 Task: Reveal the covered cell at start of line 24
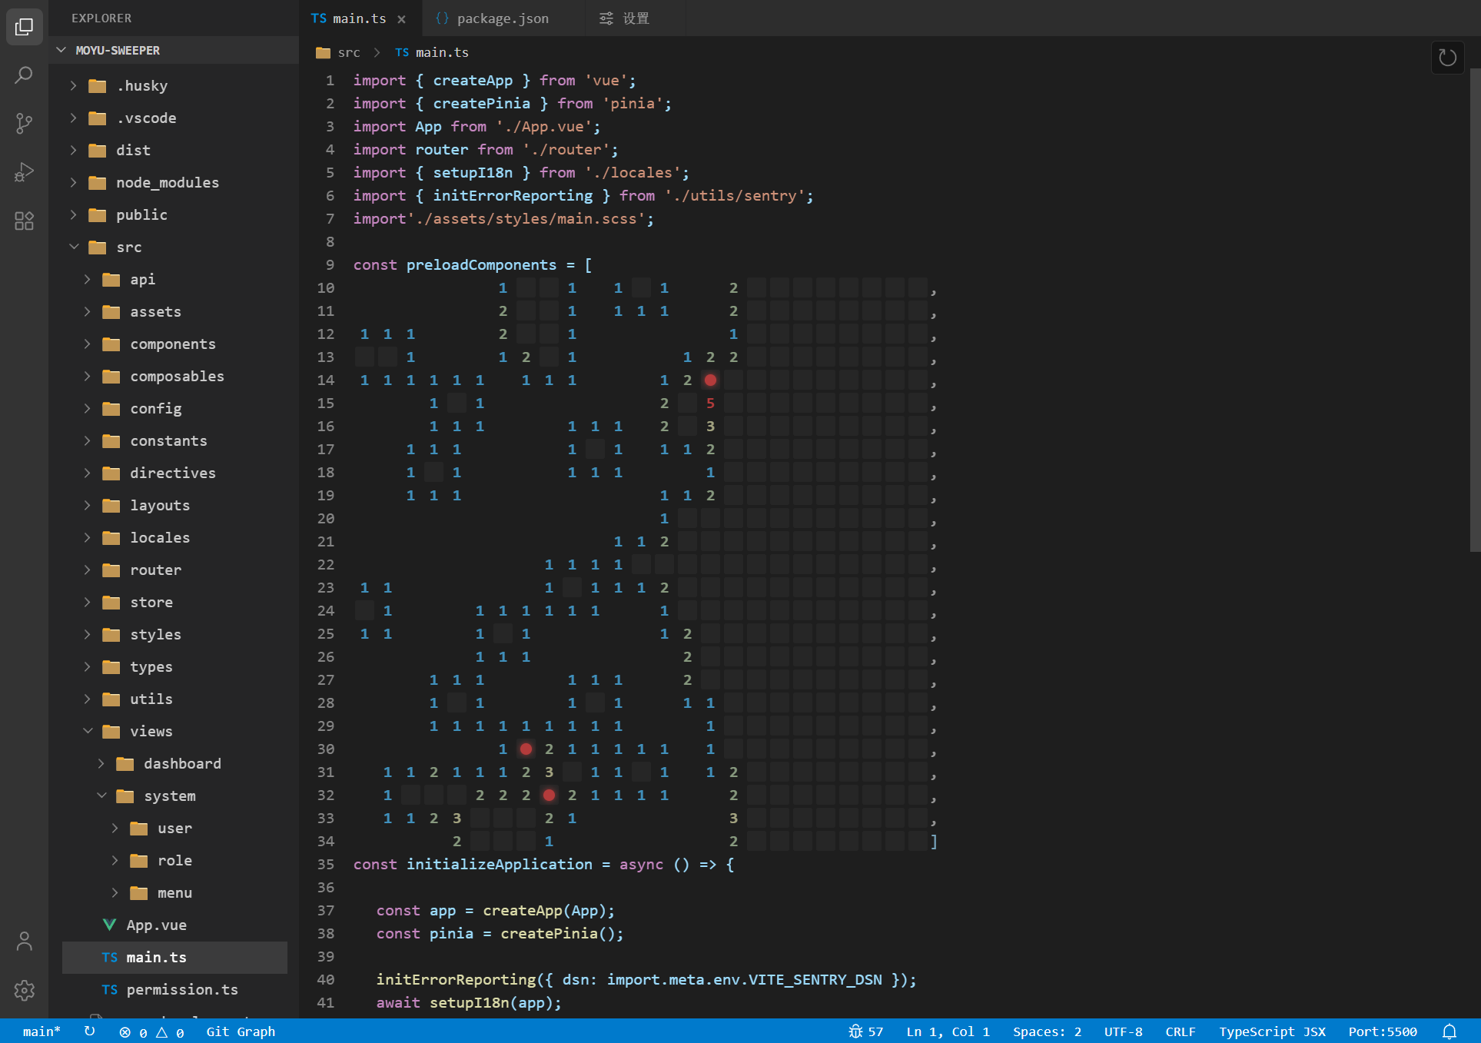pos(364,610)
